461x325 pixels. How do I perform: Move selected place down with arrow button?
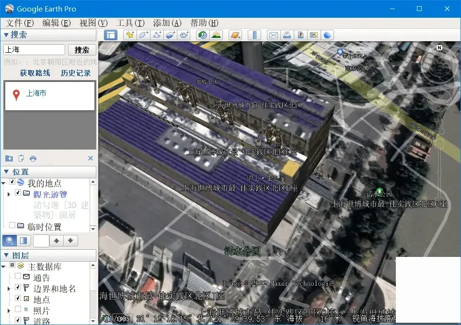tap(70, 241)
